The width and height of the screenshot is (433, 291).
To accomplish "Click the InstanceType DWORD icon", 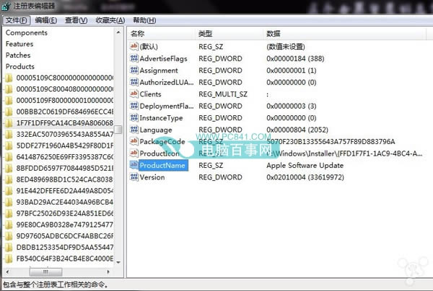I will [134, 117].
